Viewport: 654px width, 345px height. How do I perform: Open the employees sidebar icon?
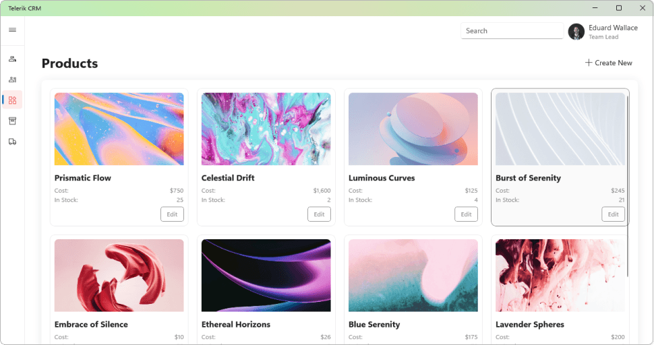(x=13, y=80)
